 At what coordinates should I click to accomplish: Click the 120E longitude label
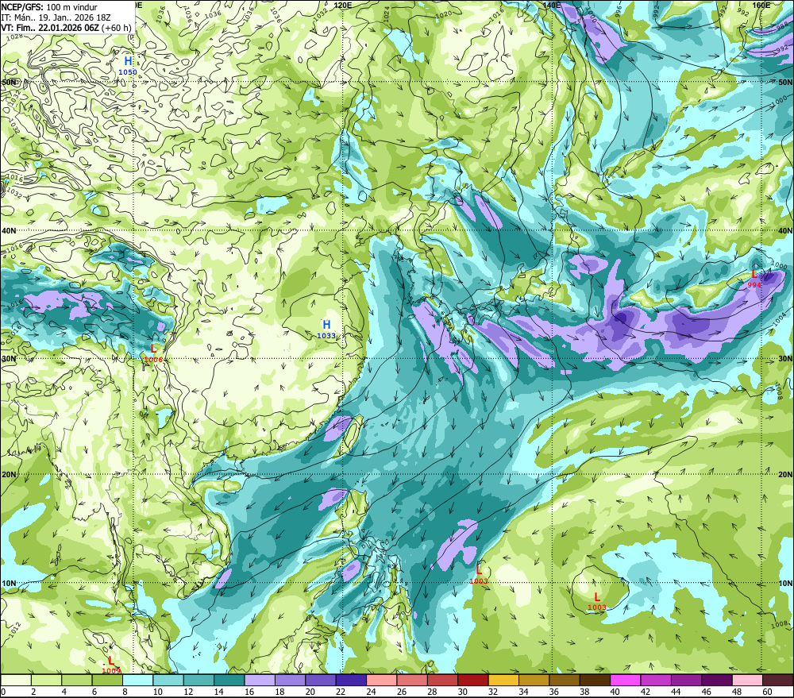coord(343,5)
